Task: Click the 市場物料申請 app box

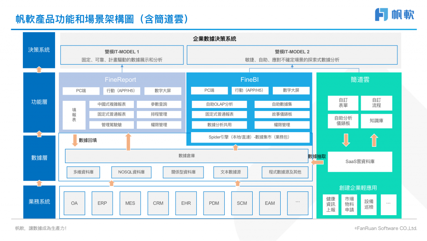Action: pyautogui.click(x=349, y=205)
